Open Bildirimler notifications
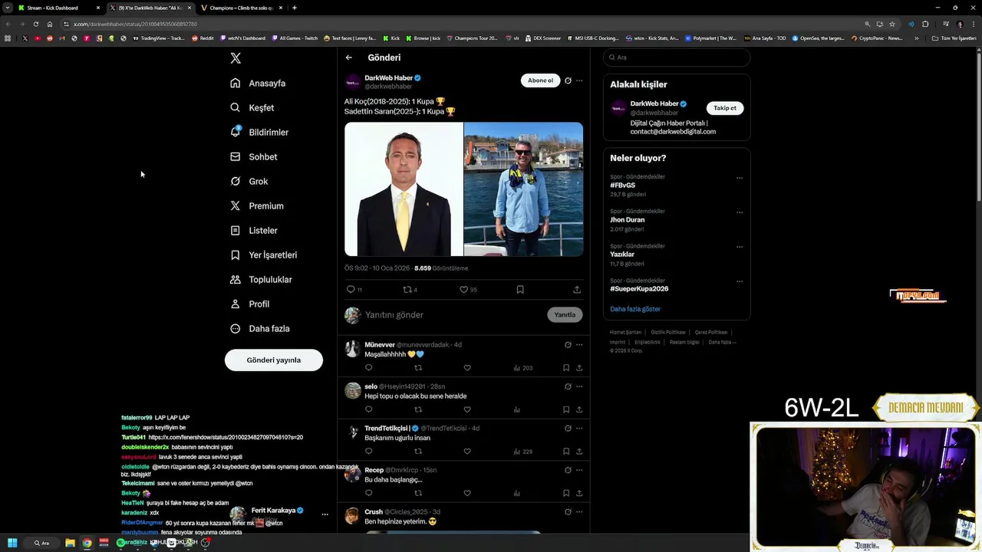 [259, 132]
